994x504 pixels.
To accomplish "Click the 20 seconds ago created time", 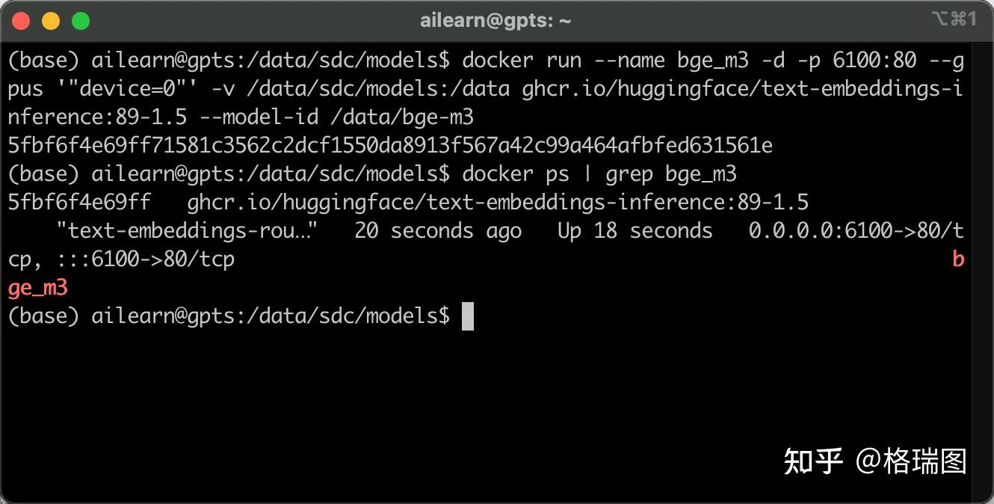I will coord(438,231).
